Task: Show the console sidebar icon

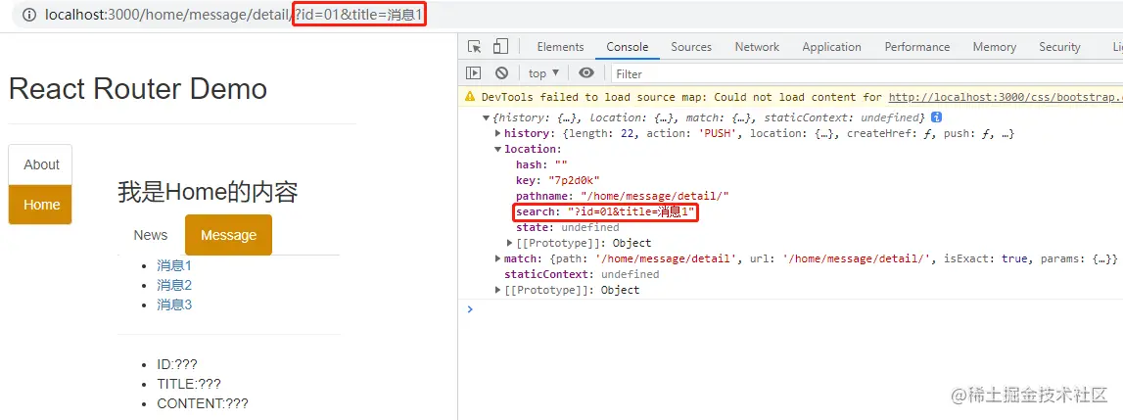Action: click(x=474, y=73)
